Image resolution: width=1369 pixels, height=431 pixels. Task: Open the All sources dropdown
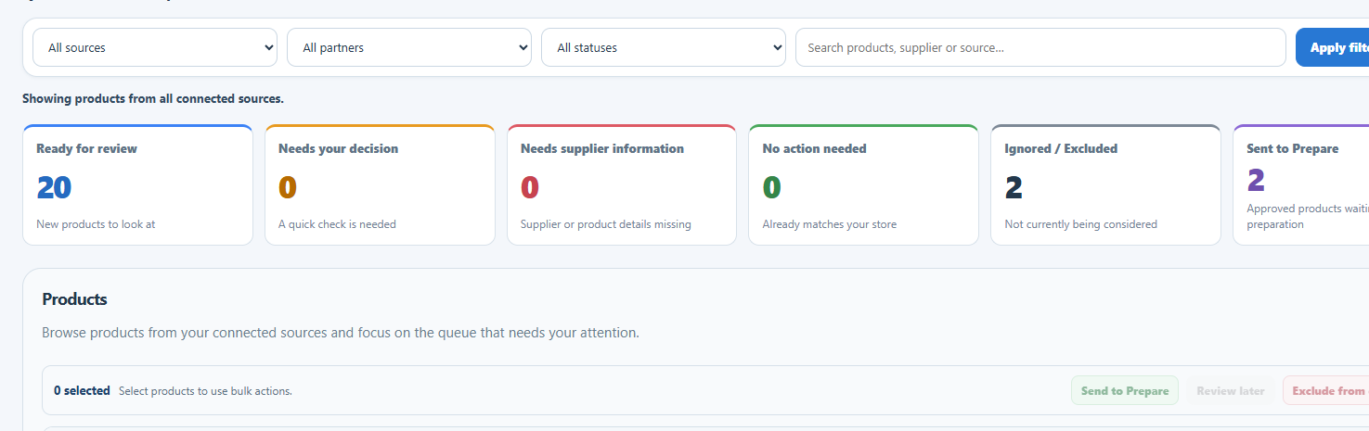click(155, 47)
